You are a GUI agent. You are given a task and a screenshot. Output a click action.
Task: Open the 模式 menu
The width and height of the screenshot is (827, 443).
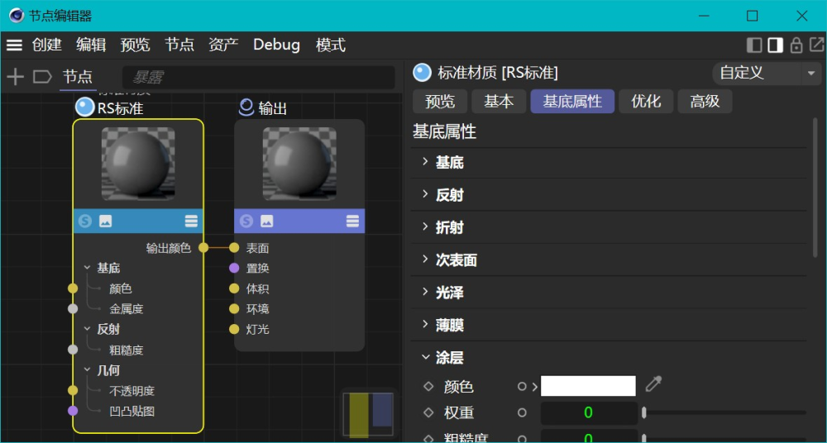point(331,45)
